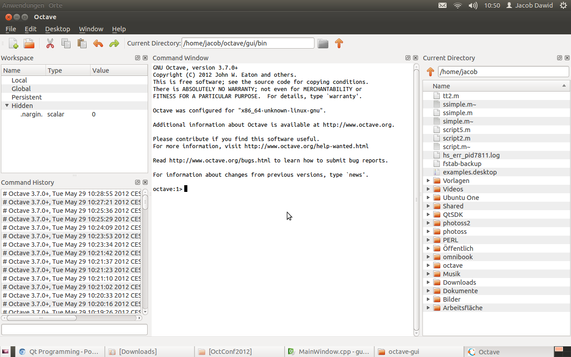Click the Cut scissors icon
The width and height of the screenshot is (571, 357).
tap(50, 43)
